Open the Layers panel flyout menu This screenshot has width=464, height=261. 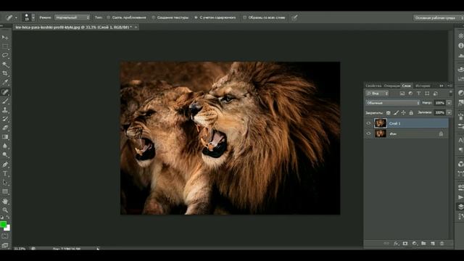449,86
